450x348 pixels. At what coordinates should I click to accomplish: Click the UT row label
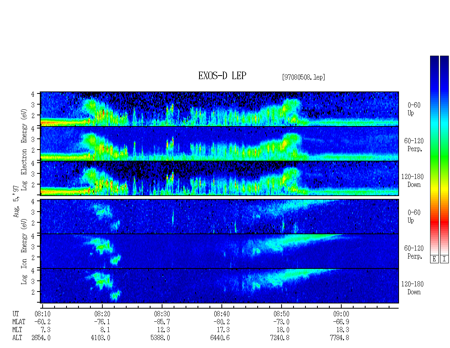[16, 314]
